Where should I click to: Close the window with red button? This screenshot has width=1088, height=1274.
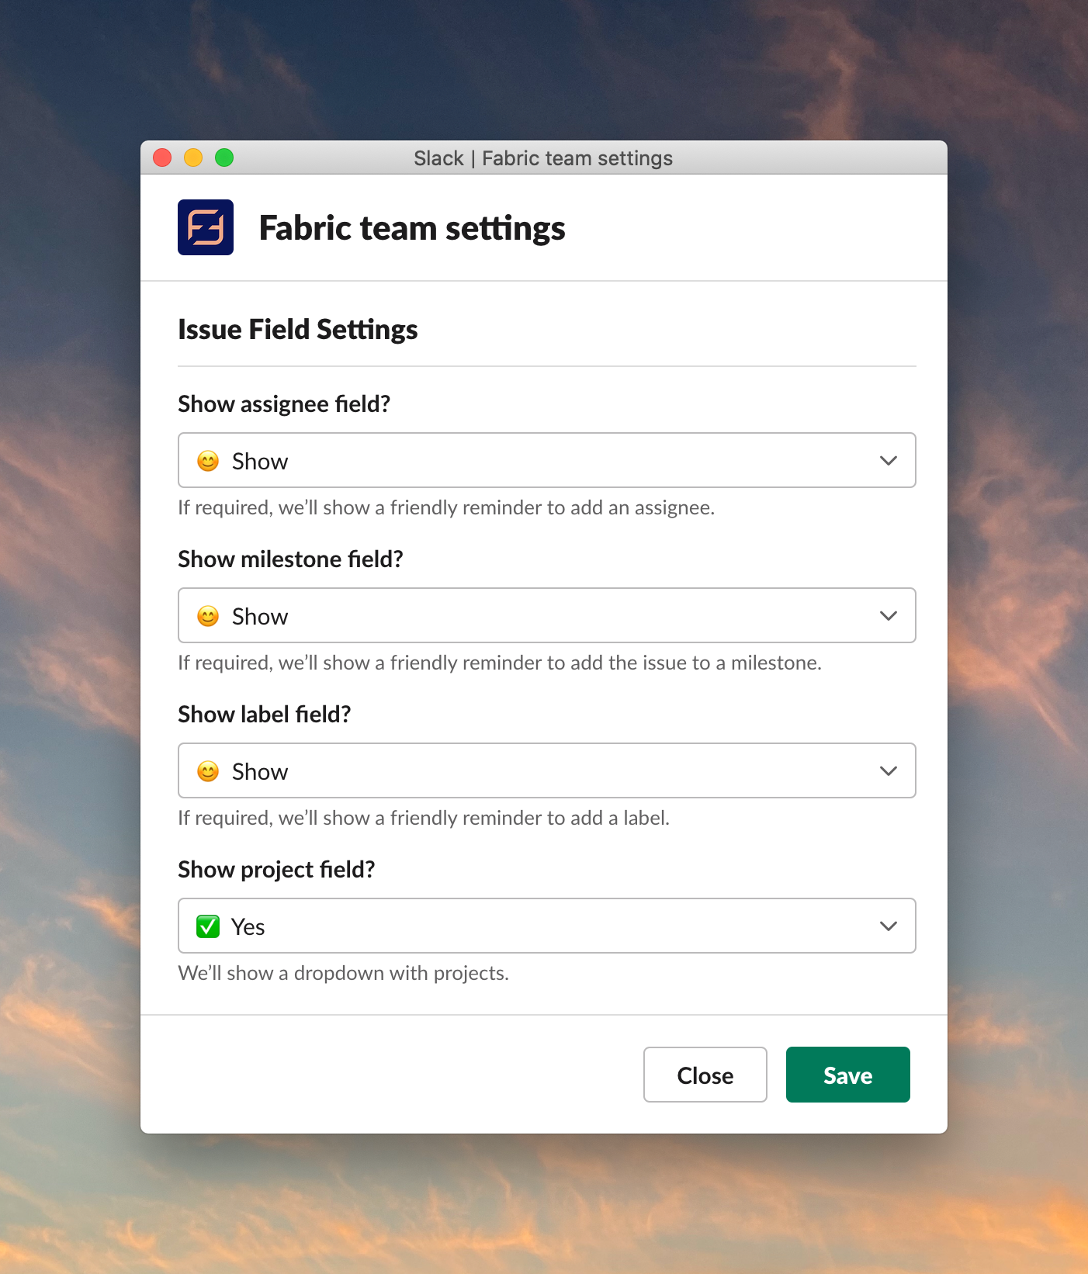point(162,158)
